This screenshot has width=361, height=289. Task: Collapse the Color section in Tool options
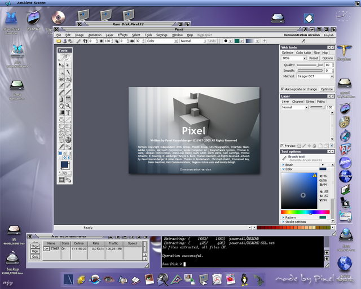click(x=283, y=169)
